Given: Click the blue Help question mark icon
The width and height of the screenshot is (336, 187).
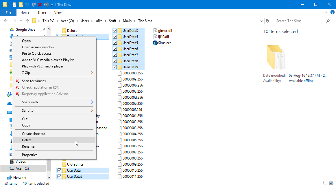Looking at the screenshot, I should point(332,12).
